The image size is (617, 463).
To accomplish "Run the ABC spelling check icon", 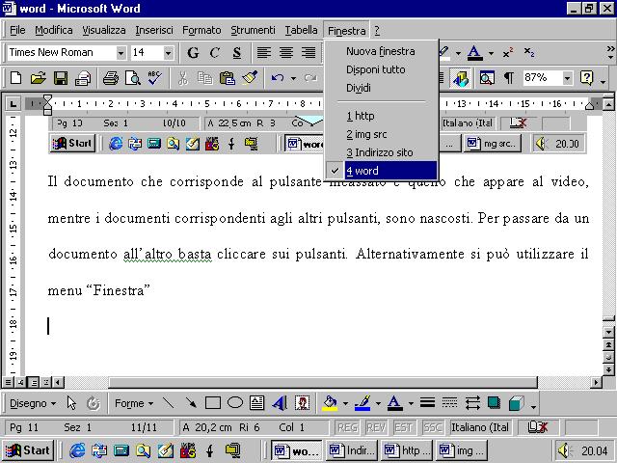I will pyautogui.click(x=154, y=78).
